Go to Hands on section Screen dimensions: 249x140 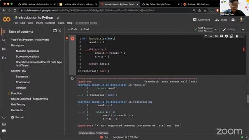[x=17, y=110]
